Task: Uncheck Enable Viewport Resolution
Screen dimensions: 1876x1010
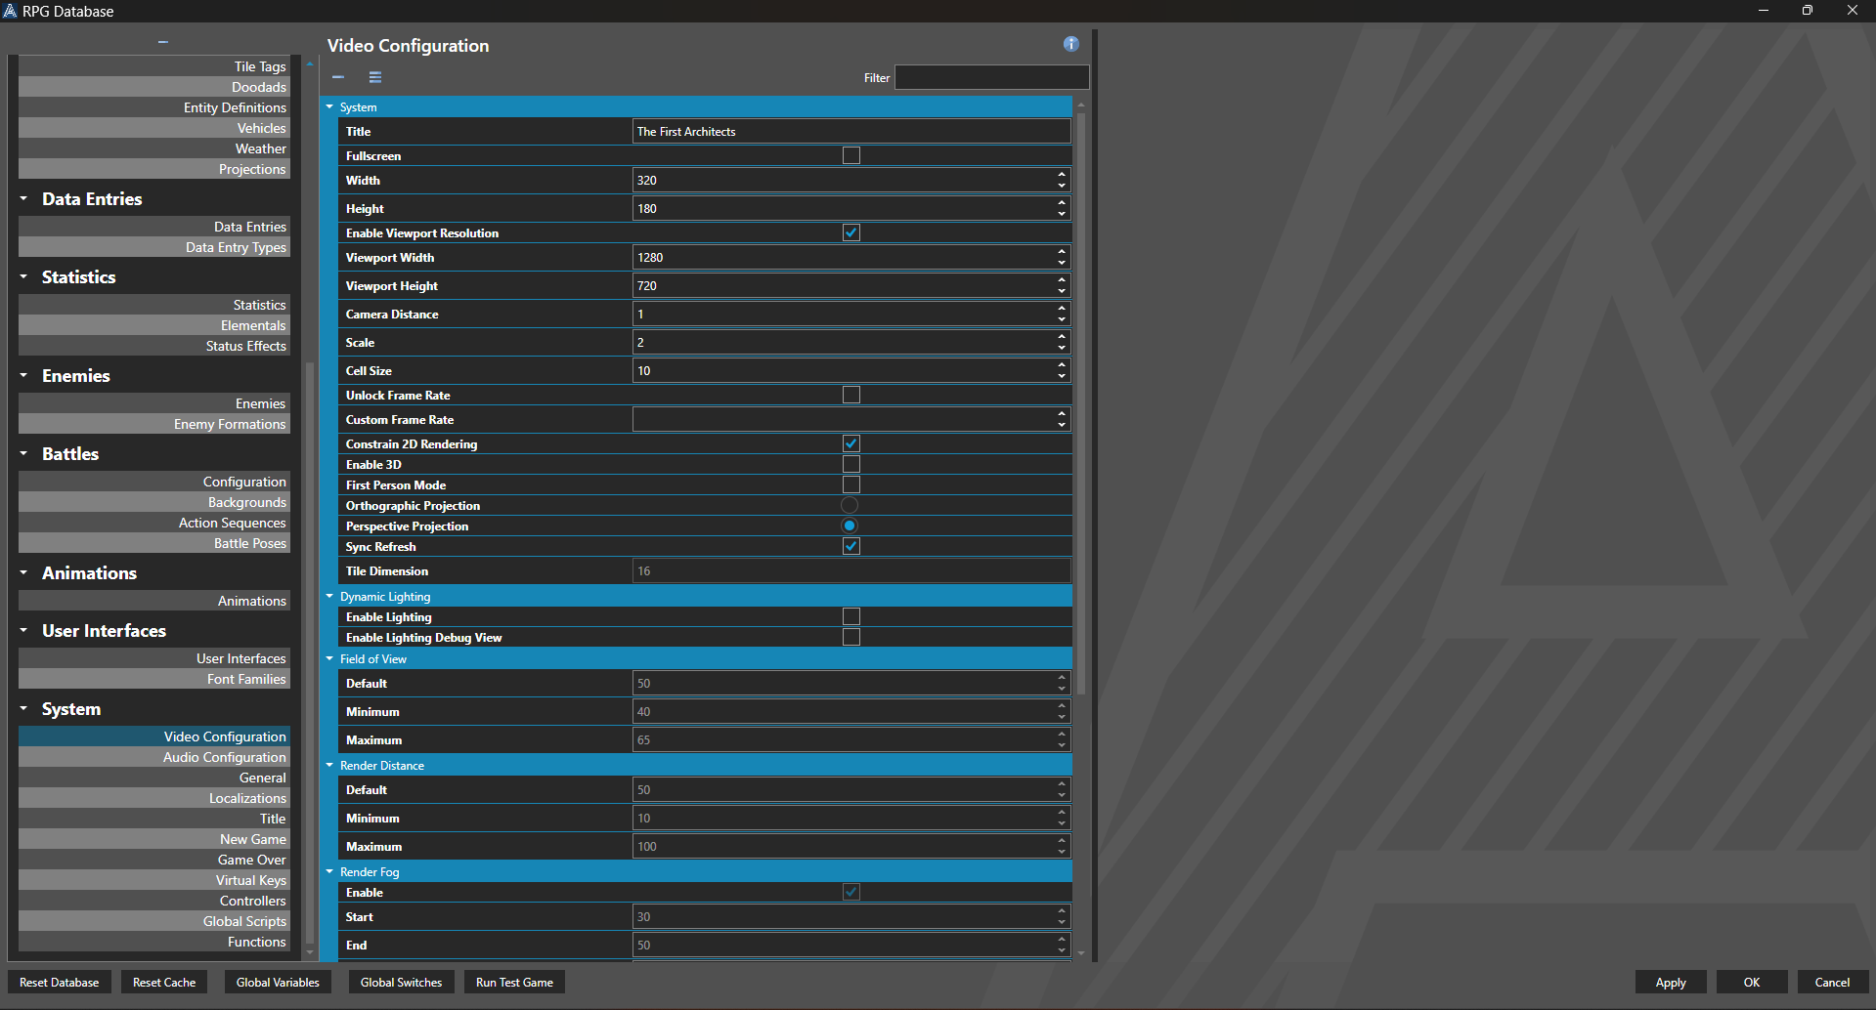Action: [851, 232]
